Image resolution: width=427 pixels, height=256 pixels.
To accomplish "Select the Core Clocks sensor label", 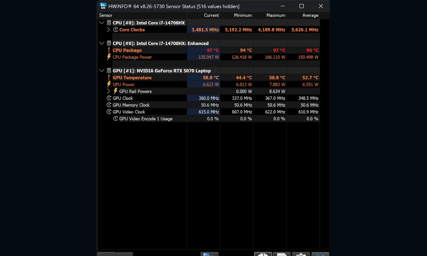I will coord(132,30).
